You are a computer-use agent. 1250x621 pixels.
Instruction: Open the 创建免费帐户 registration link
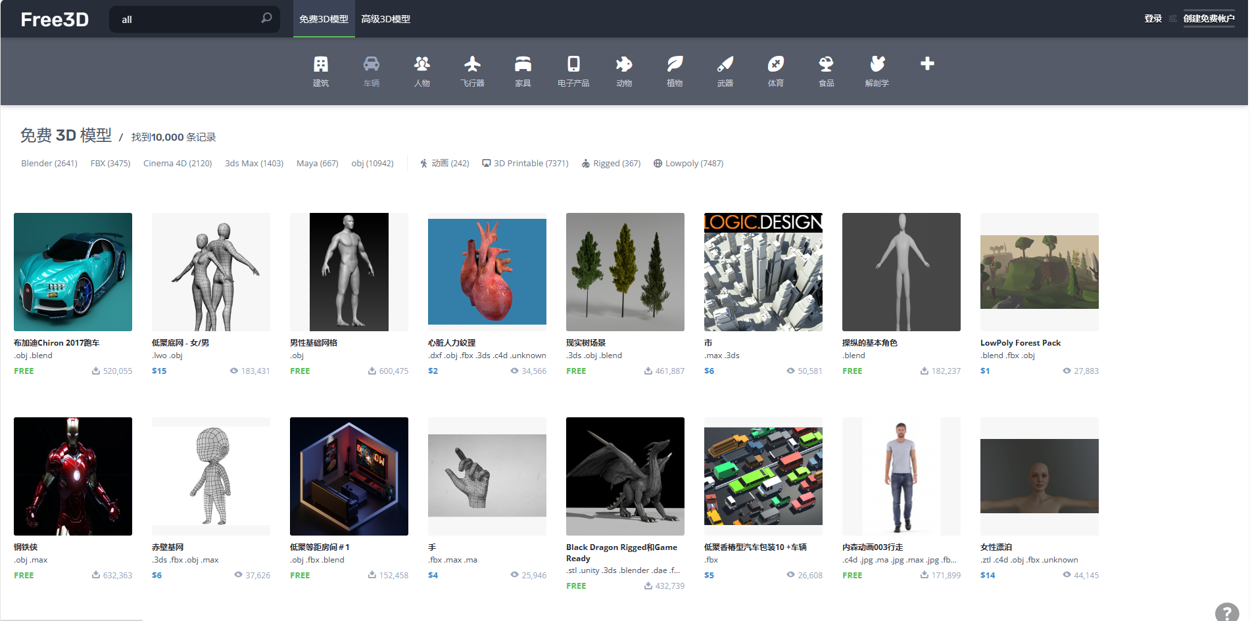click(x=1210, y=19)
